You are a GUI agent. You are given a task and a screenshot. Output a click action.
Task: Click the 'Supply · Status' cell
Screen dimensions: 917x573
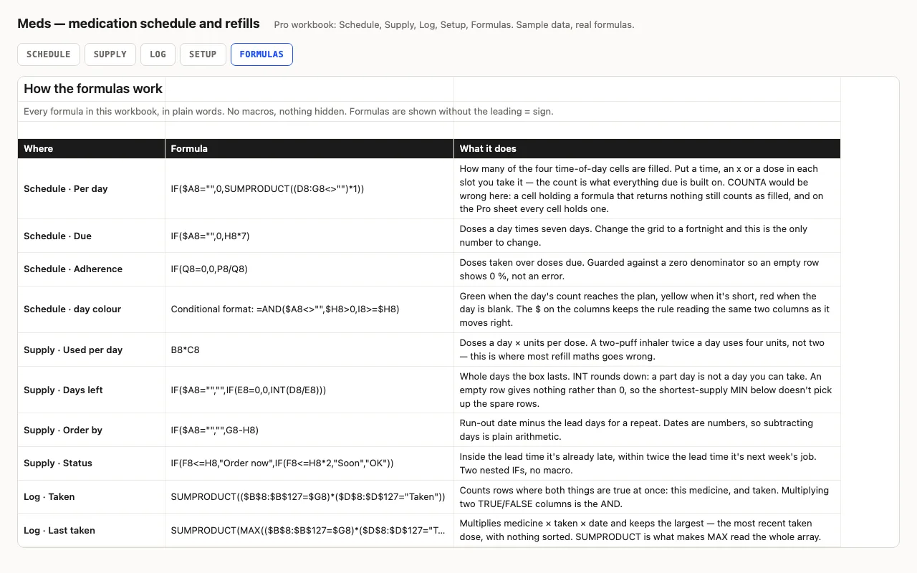coord(92,463)
